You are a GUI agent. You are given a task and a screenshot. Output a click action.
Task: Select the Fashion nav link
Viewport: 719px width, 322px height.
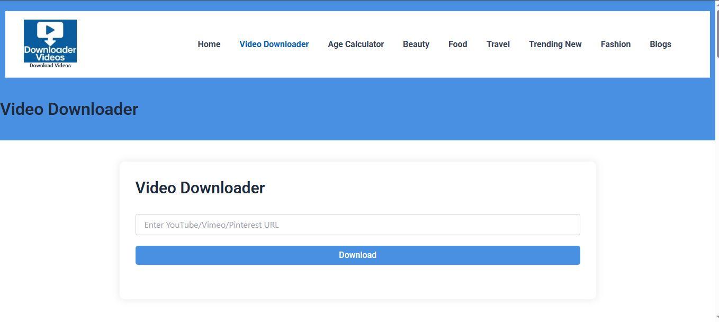616,44
